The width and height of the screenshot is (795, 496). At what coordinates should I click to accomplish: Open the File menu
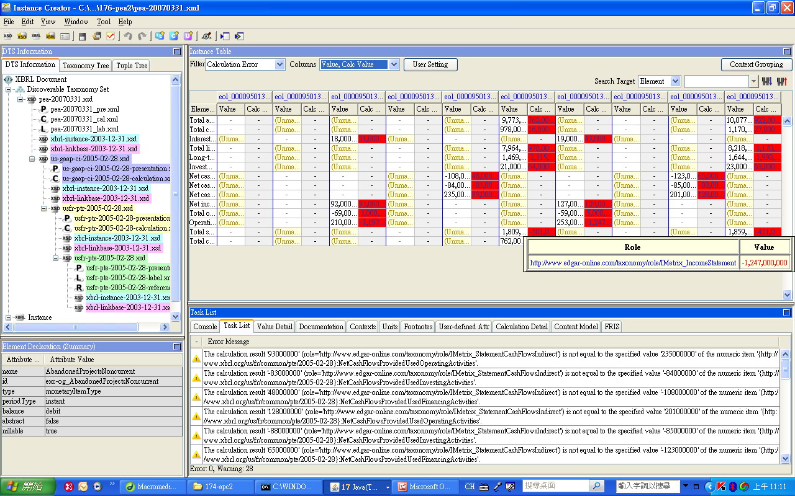pos(8,22)
